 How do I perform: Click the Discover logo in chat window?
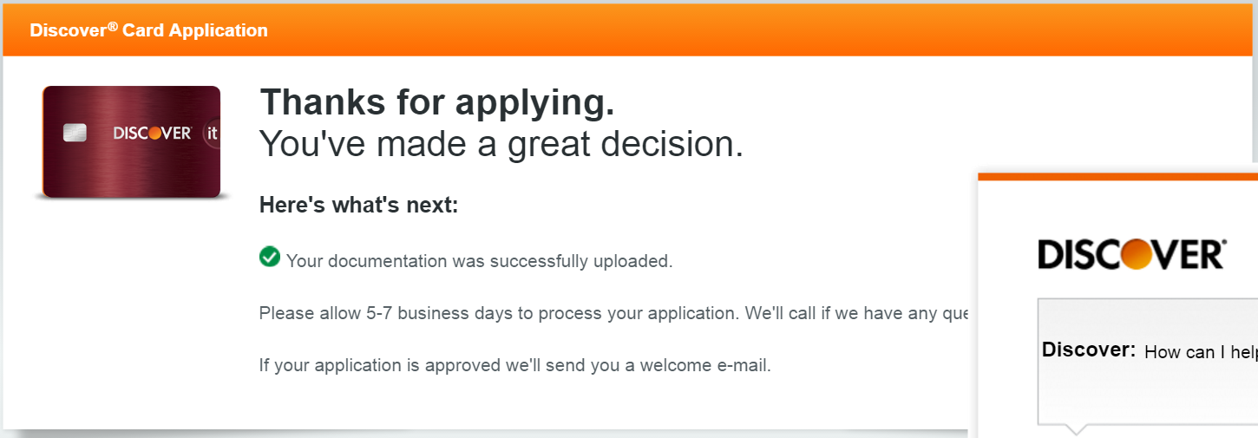[1131, 255]
